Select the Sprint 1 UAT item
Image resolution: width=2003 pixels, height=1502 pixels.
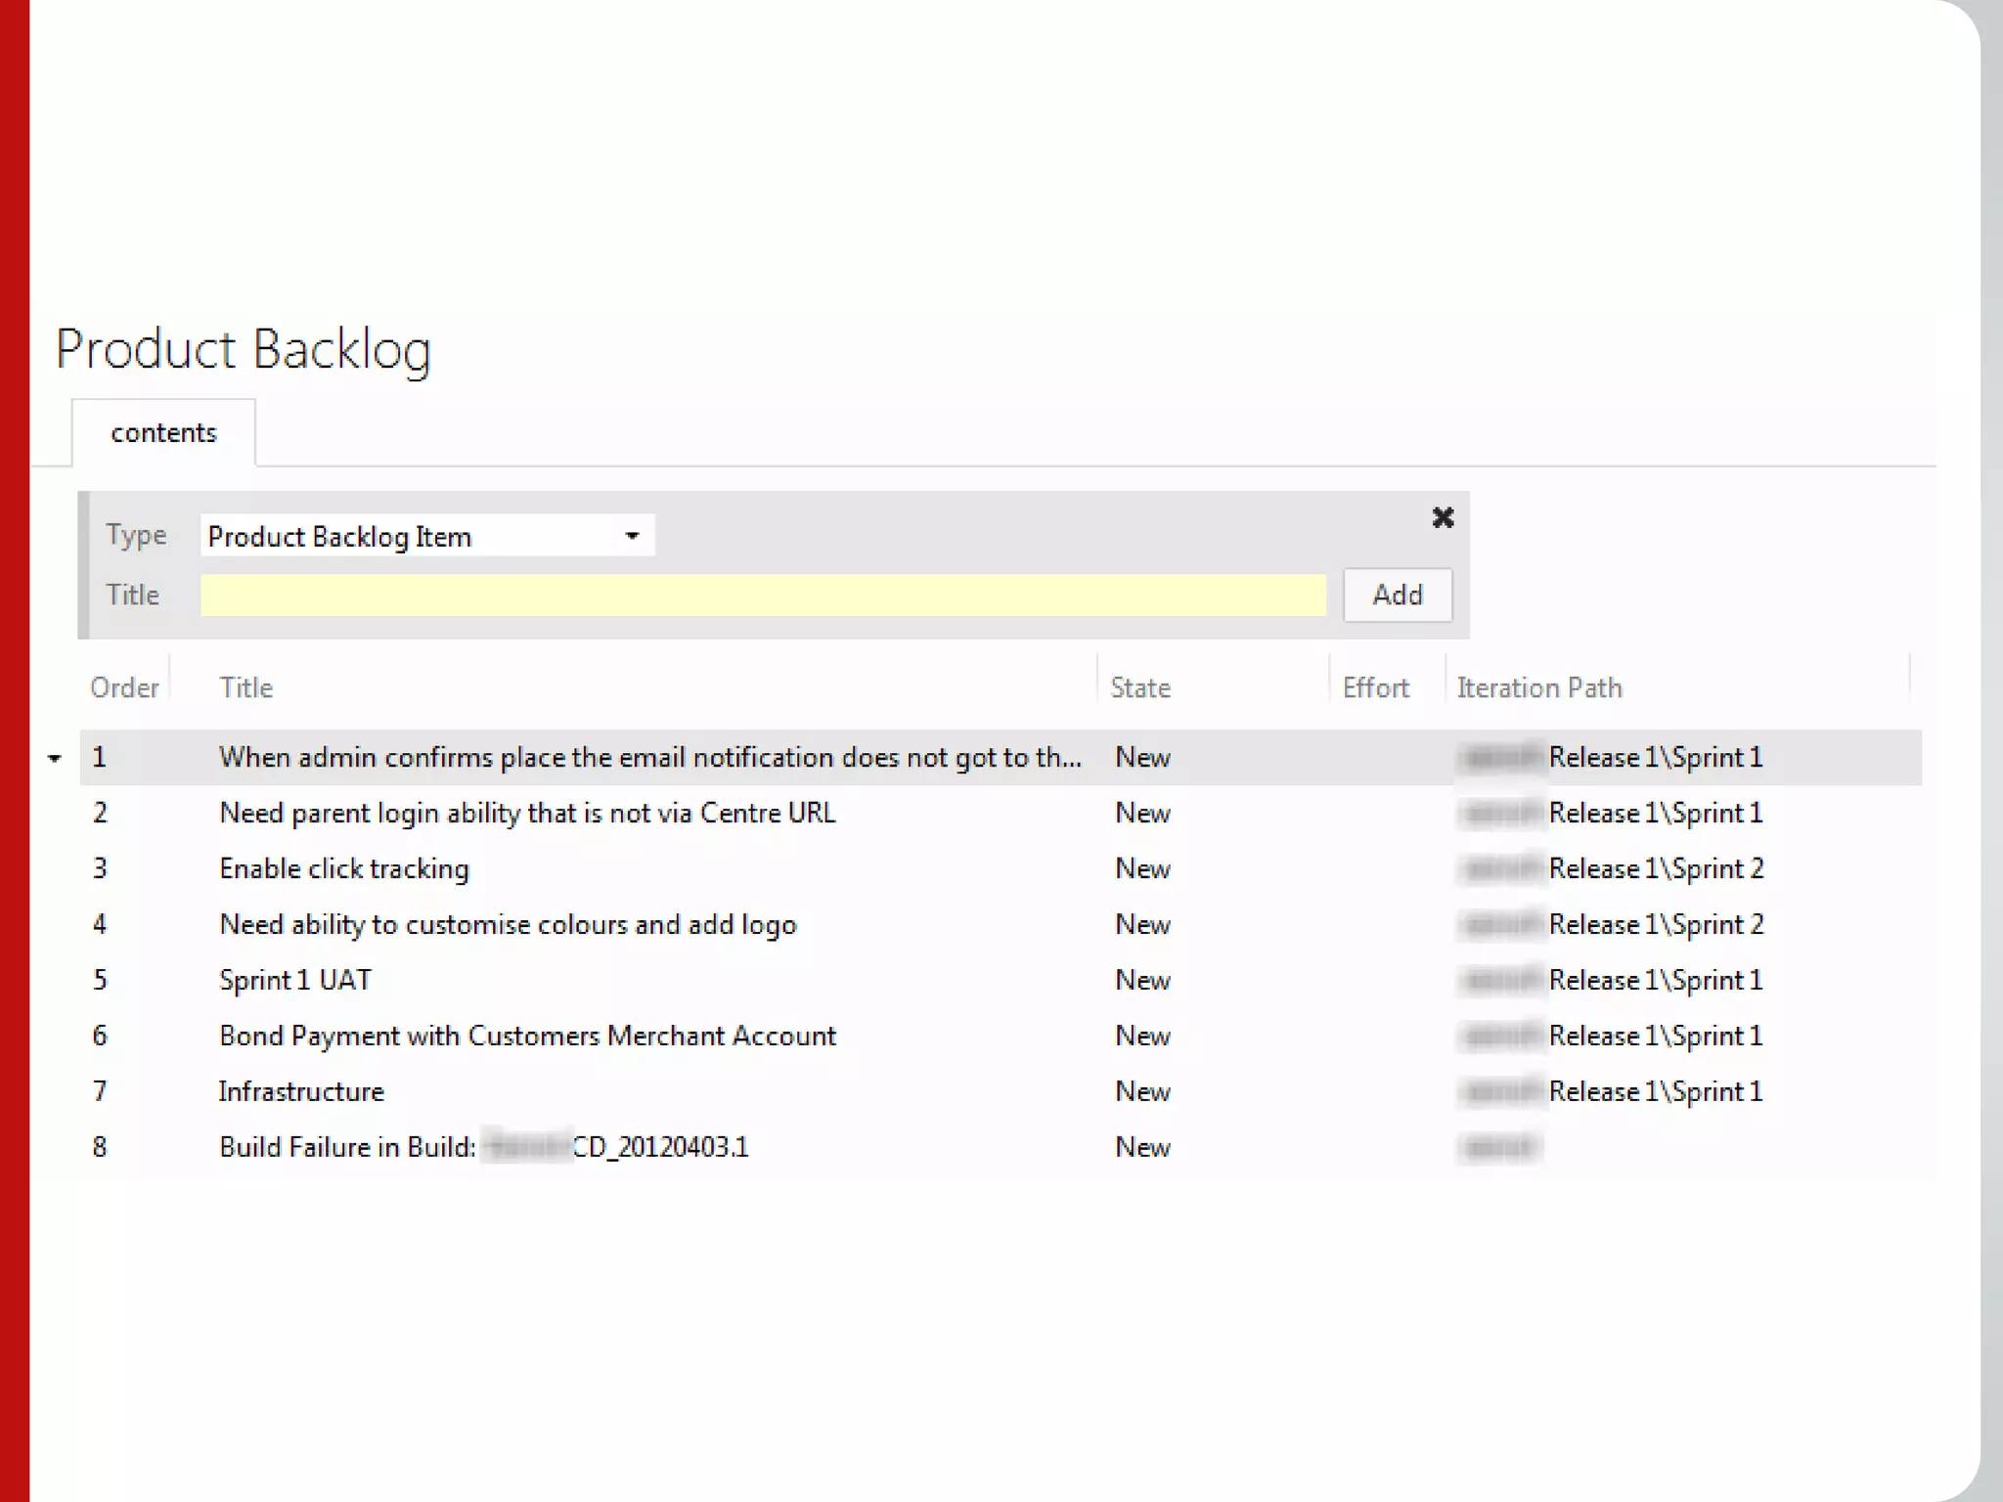[x=295, y=981]
